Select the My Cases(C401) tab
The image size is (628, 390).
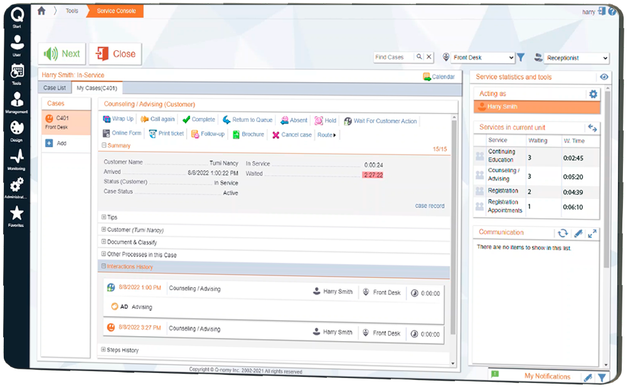pos(97,88)
